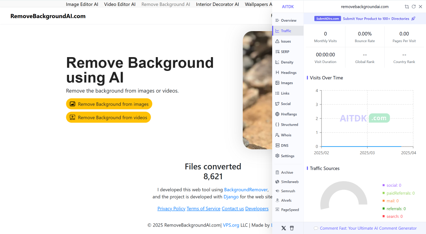Click the DNS server icon
426x234 pixels.
tap(277, 145)
